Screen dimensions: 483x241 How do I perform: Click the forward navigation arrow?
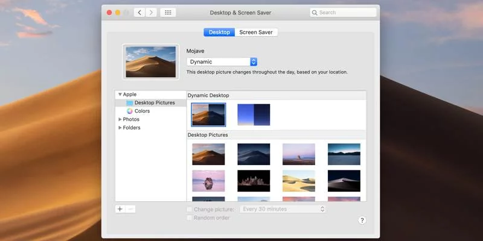coord(151,12)
